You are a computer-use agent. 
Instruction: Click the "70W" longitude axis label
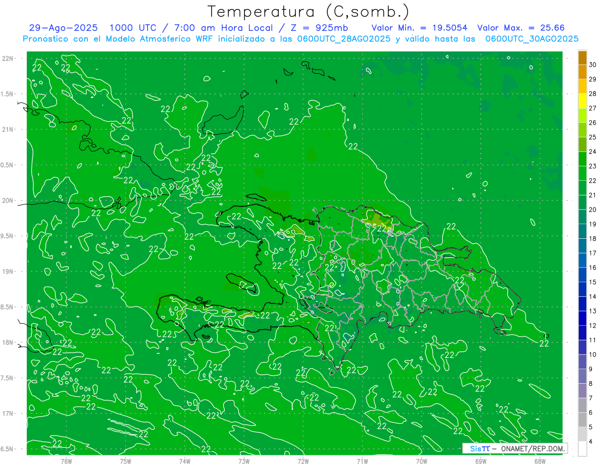[422, 461]
